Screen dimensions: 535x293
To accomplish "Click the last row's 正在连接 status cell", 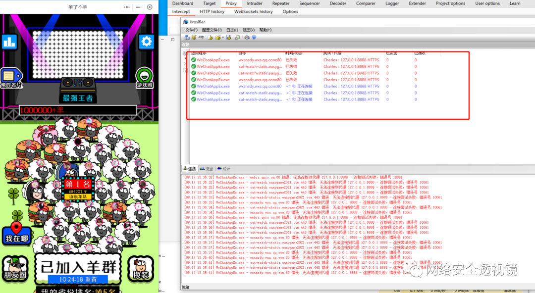I will [299, 99].
